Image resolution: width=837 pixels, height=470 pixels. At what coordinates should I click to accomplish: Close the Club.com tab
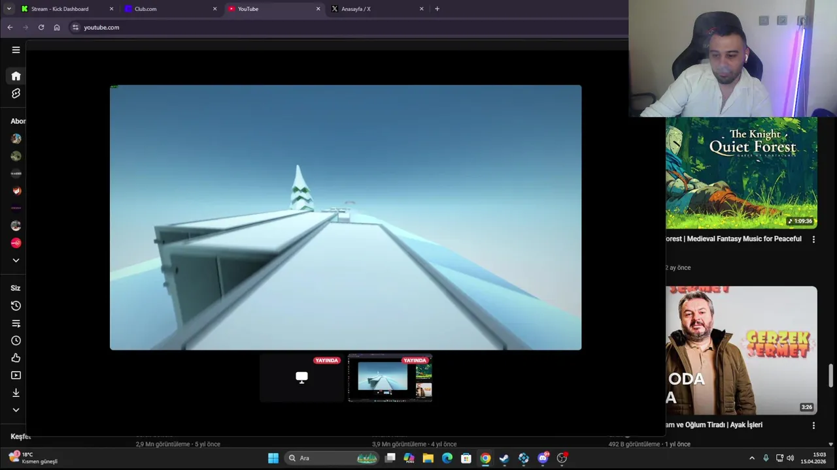214,9
